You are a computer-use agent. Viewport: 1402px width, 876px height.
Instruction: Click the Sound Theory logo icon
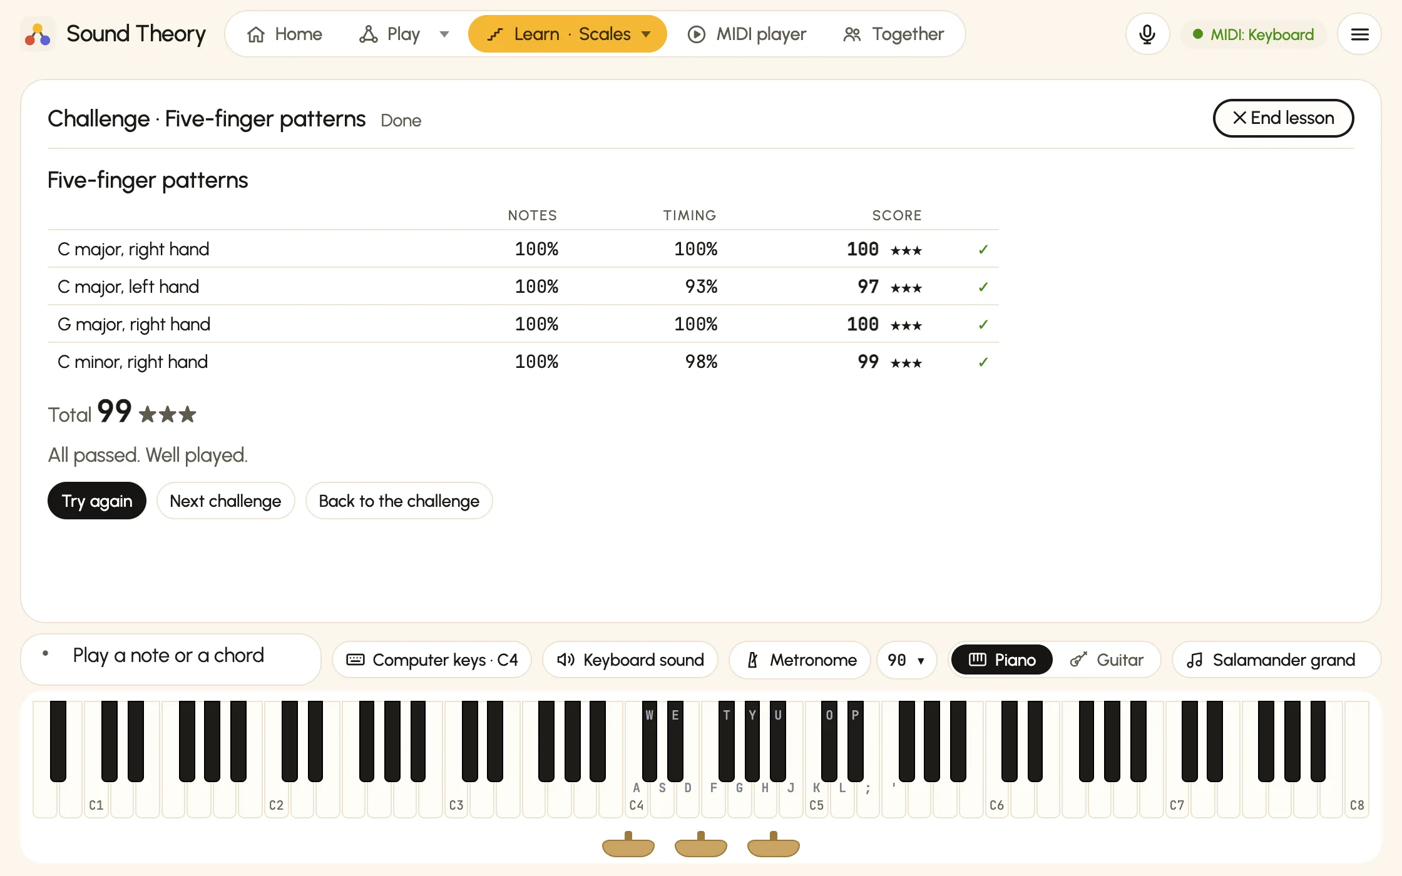pyautogui.click(x=38, y=34)
